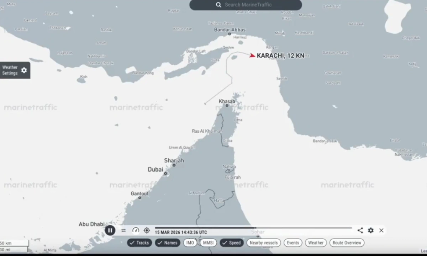Screen dimensions: 427x256
Task: Click the search magnifier icon
Action: (218, 5)
